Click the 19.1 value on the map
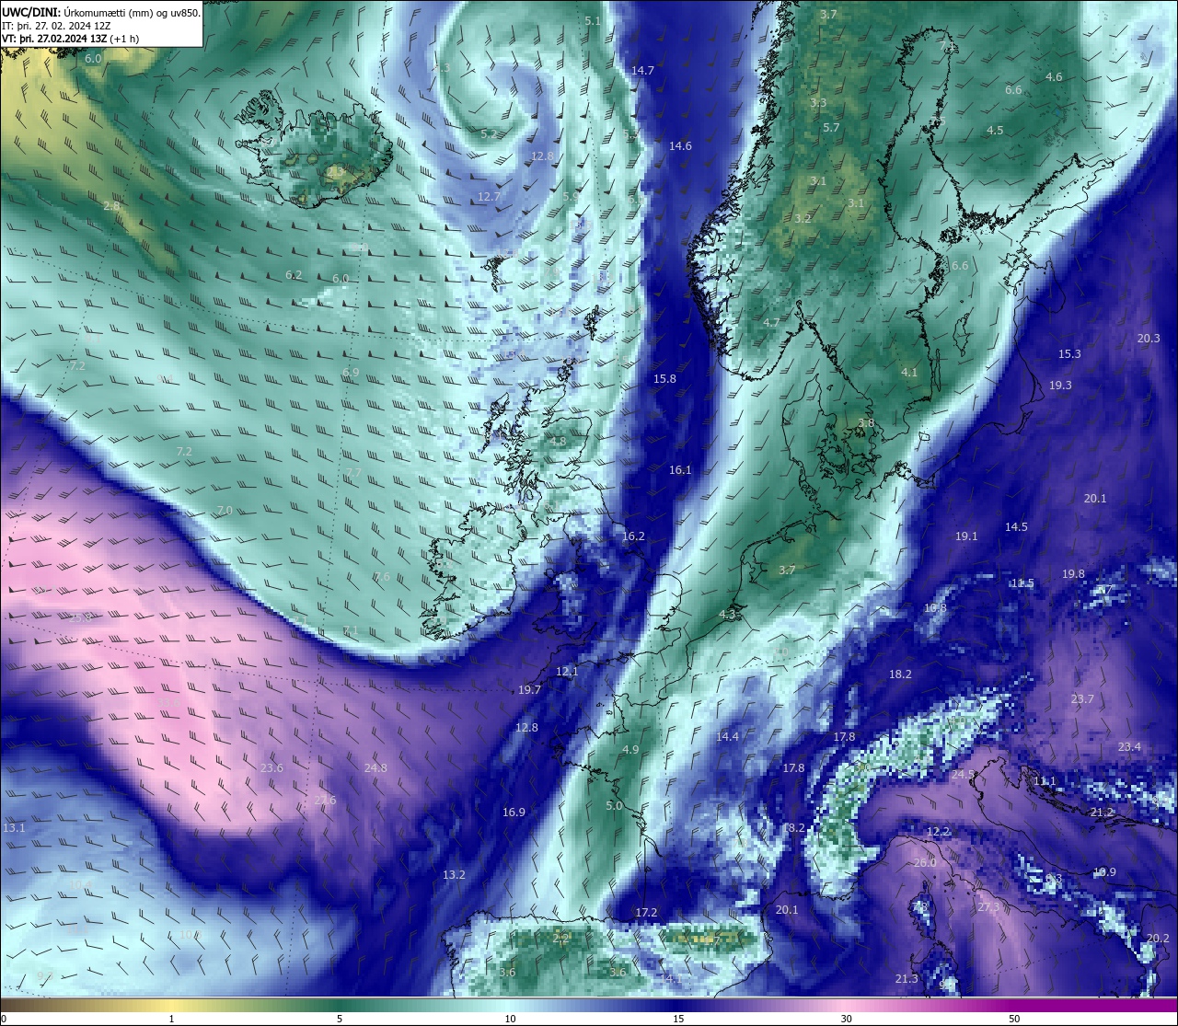Image resolution: width=1178 pixels, height=1026 pixels. [966, 536]
